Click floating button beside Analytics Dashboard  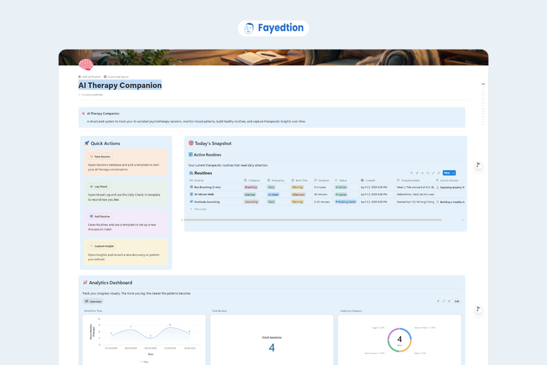(478, 309)
